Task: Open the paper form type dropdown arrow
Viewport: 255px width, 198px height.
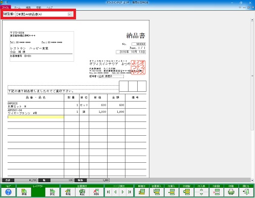Action: (69, 14)
